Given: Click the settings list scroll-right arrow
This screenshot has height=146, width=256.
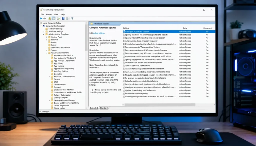Looking at the screenshot, I should pos(214,105).
